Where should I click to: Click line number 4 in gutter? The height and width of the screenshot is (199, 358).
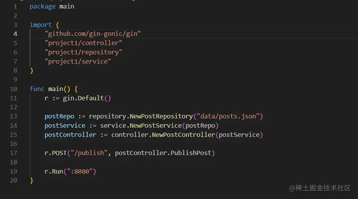(x=15, y=34)
